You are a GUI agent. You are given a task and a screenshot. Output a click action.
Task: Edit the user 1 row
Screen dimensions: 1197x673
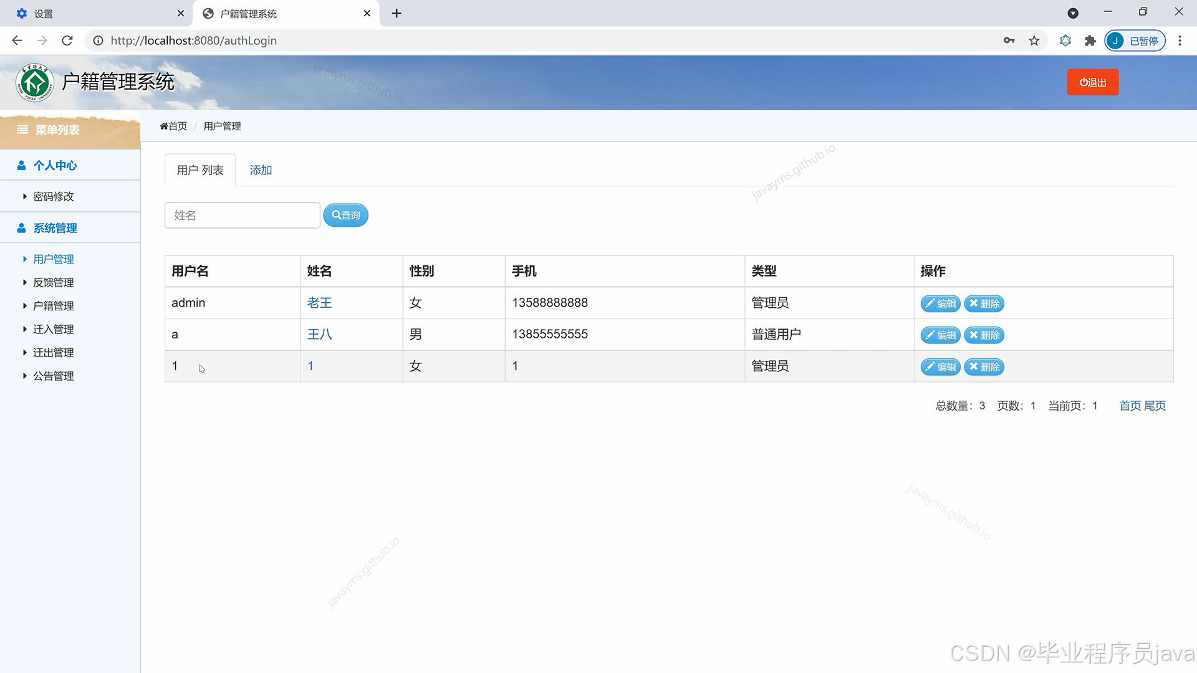click(x=941, y=367)
